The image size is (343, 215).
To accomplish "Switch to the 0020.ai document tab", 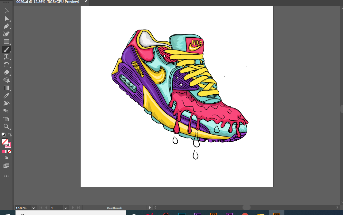I will pyautogui.click(x=48, y=2).
